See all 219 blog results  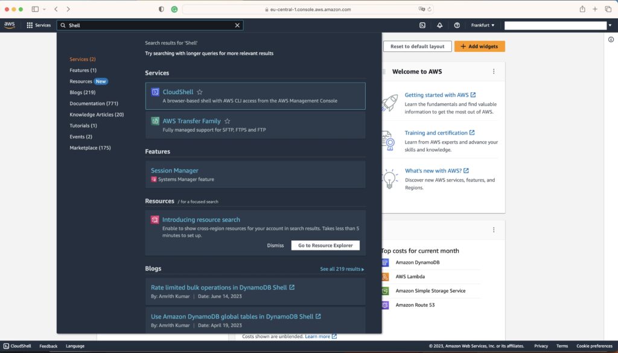[342, 269]
